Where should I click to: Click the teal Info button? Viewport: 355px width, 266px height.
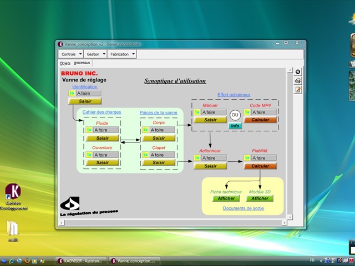point(235,126)
